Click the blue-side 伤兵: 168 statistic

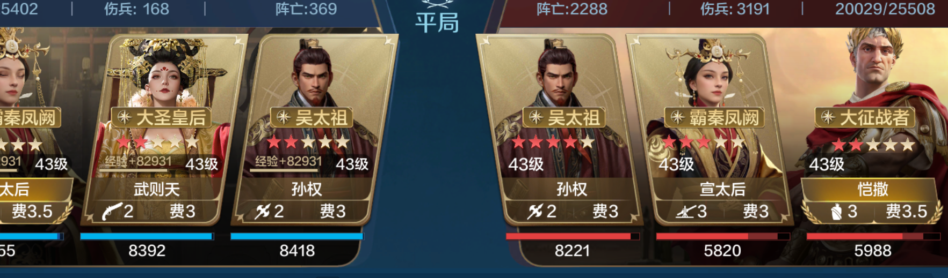pos(136,9)
